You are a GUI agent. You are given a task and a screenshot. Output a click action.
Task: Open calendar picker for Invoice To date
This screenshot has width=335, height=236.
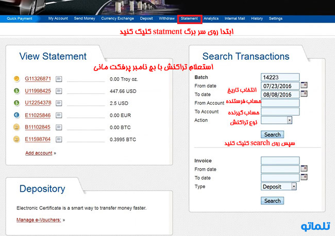tap(304, 177)
